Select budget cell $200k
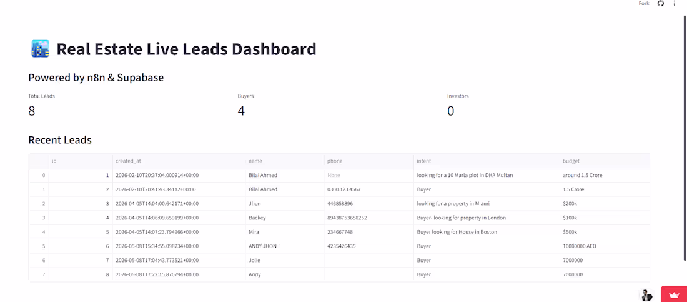This screenshot has height=302, width=687. pyautogui.click(x=605, y=204)
